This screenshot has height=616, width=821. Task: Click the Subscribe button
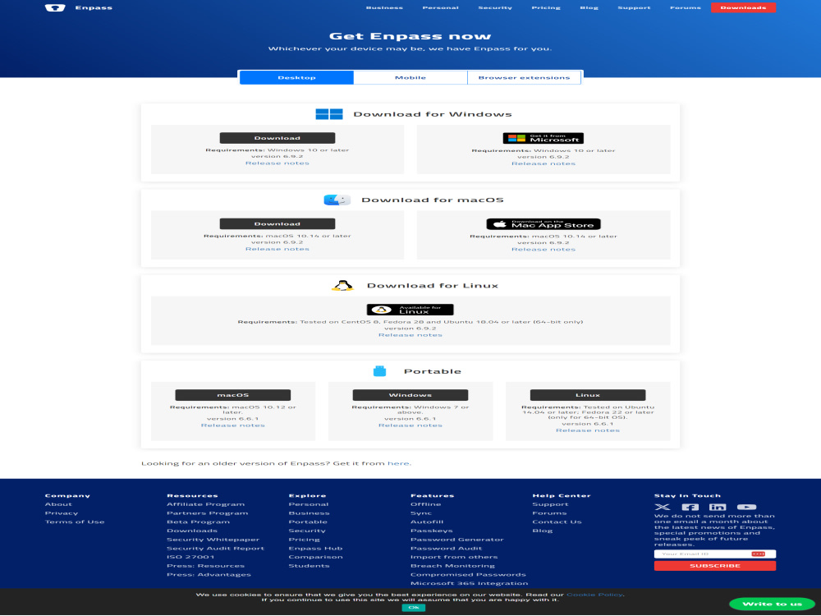(715, 566)
